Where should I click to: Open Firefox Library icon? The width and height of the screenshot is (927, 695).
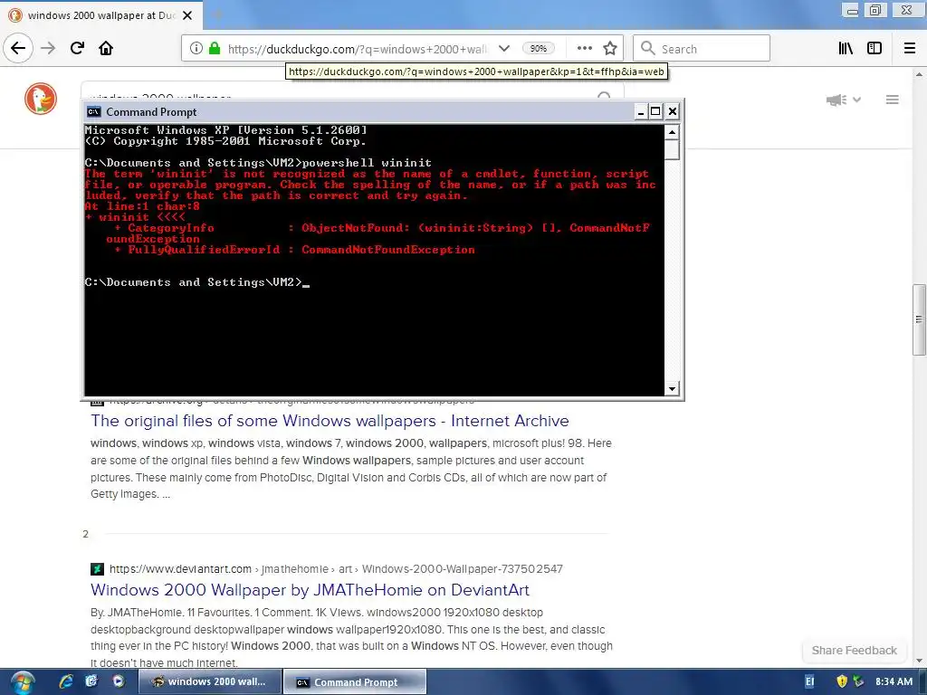(846, 49)
